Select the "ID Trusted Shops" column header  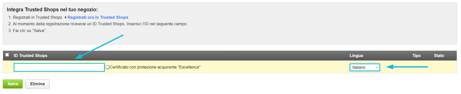(30, 55)
